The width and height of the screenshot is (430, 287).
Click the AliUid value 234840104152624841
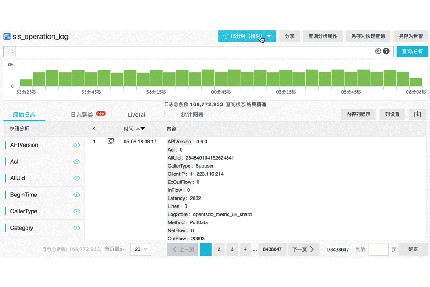(210, 158)
